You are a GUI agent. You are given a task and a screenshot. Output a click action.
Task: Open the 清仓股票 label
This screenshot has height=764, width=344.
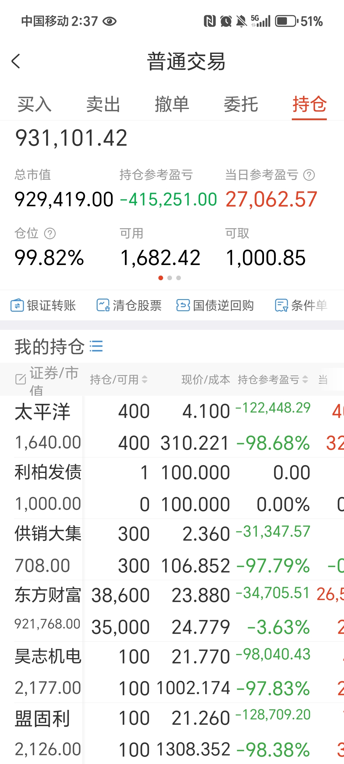tap(137, 305)
